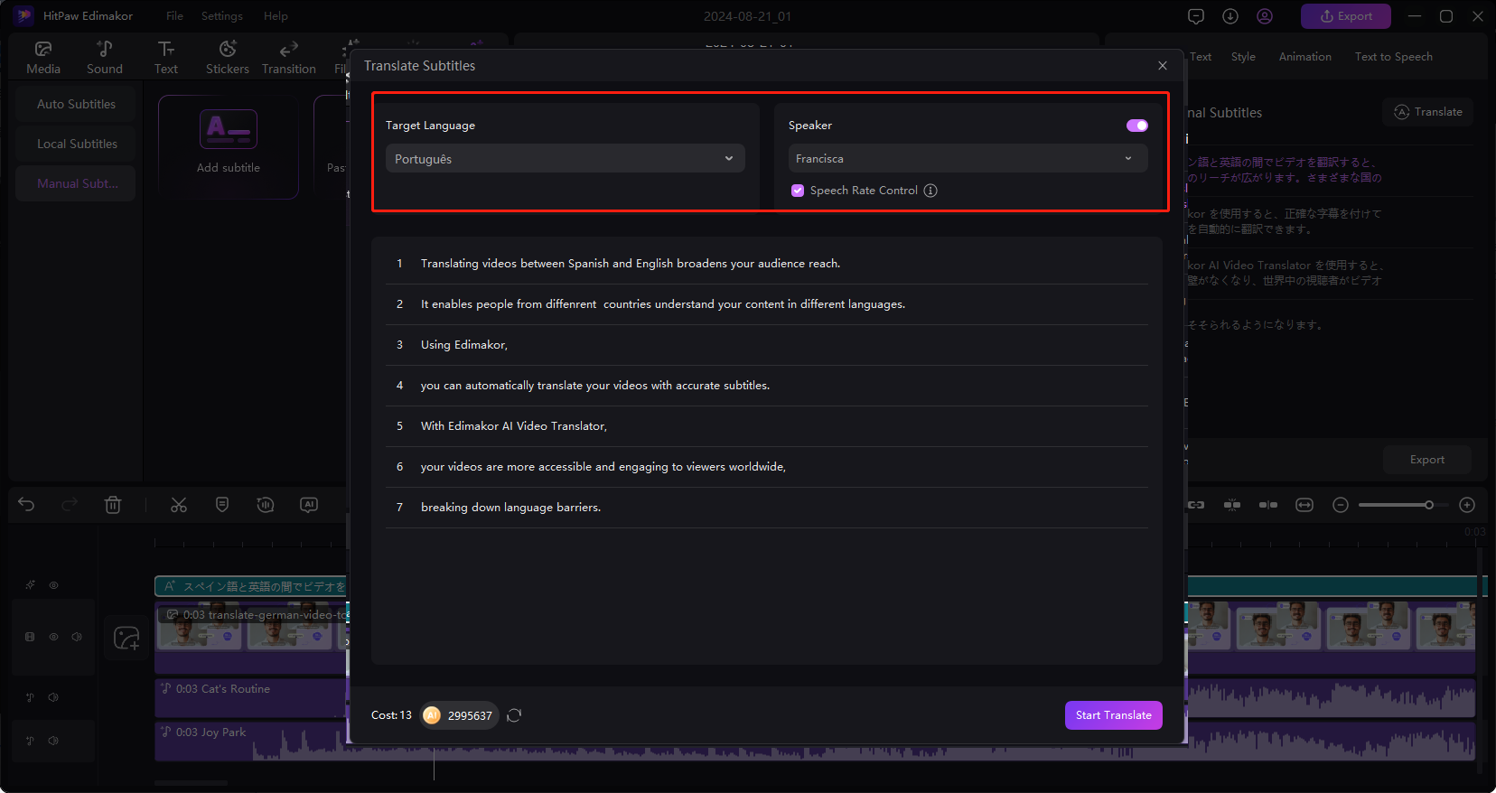Mute the Cat's Routine audio track
Screen dimensions: 1496x793
point(53,697)
